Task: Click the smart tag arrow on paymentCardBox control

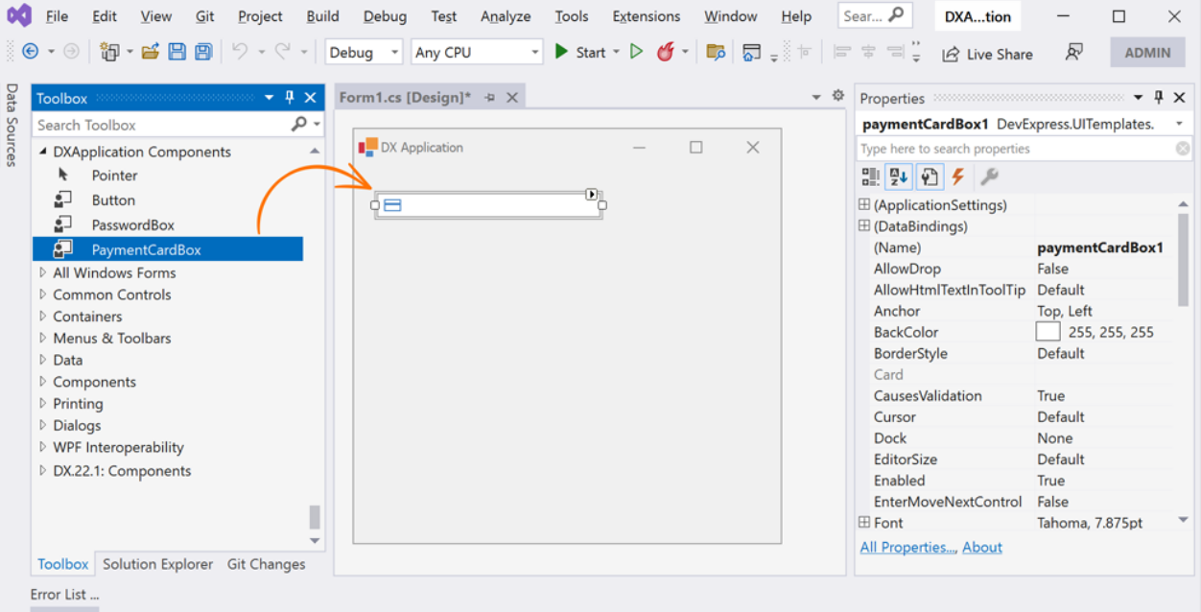Action: [x=592, y=195]
